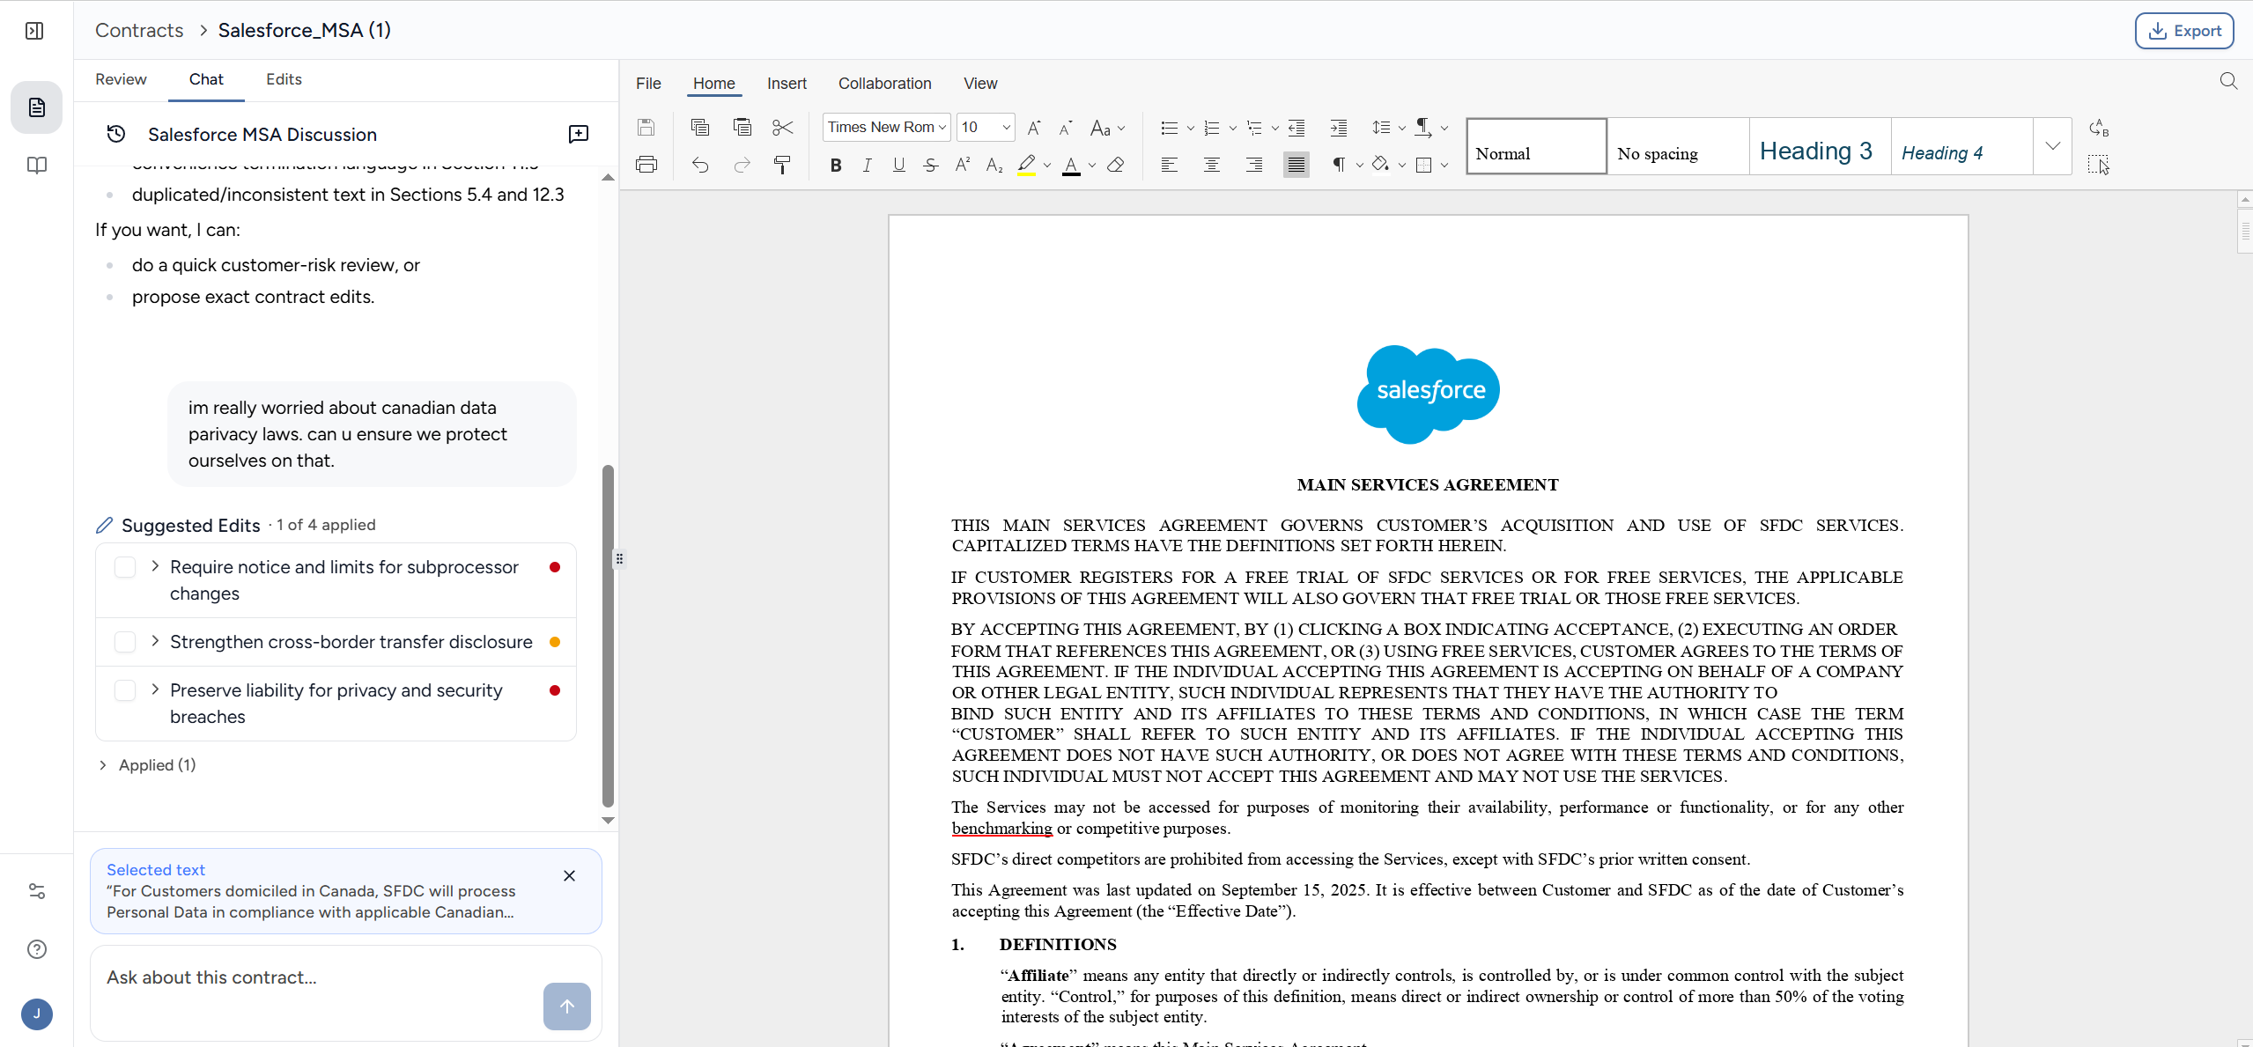Check the subprocessor changes suggested edit

pyautogui.click(x=125, y=567)
